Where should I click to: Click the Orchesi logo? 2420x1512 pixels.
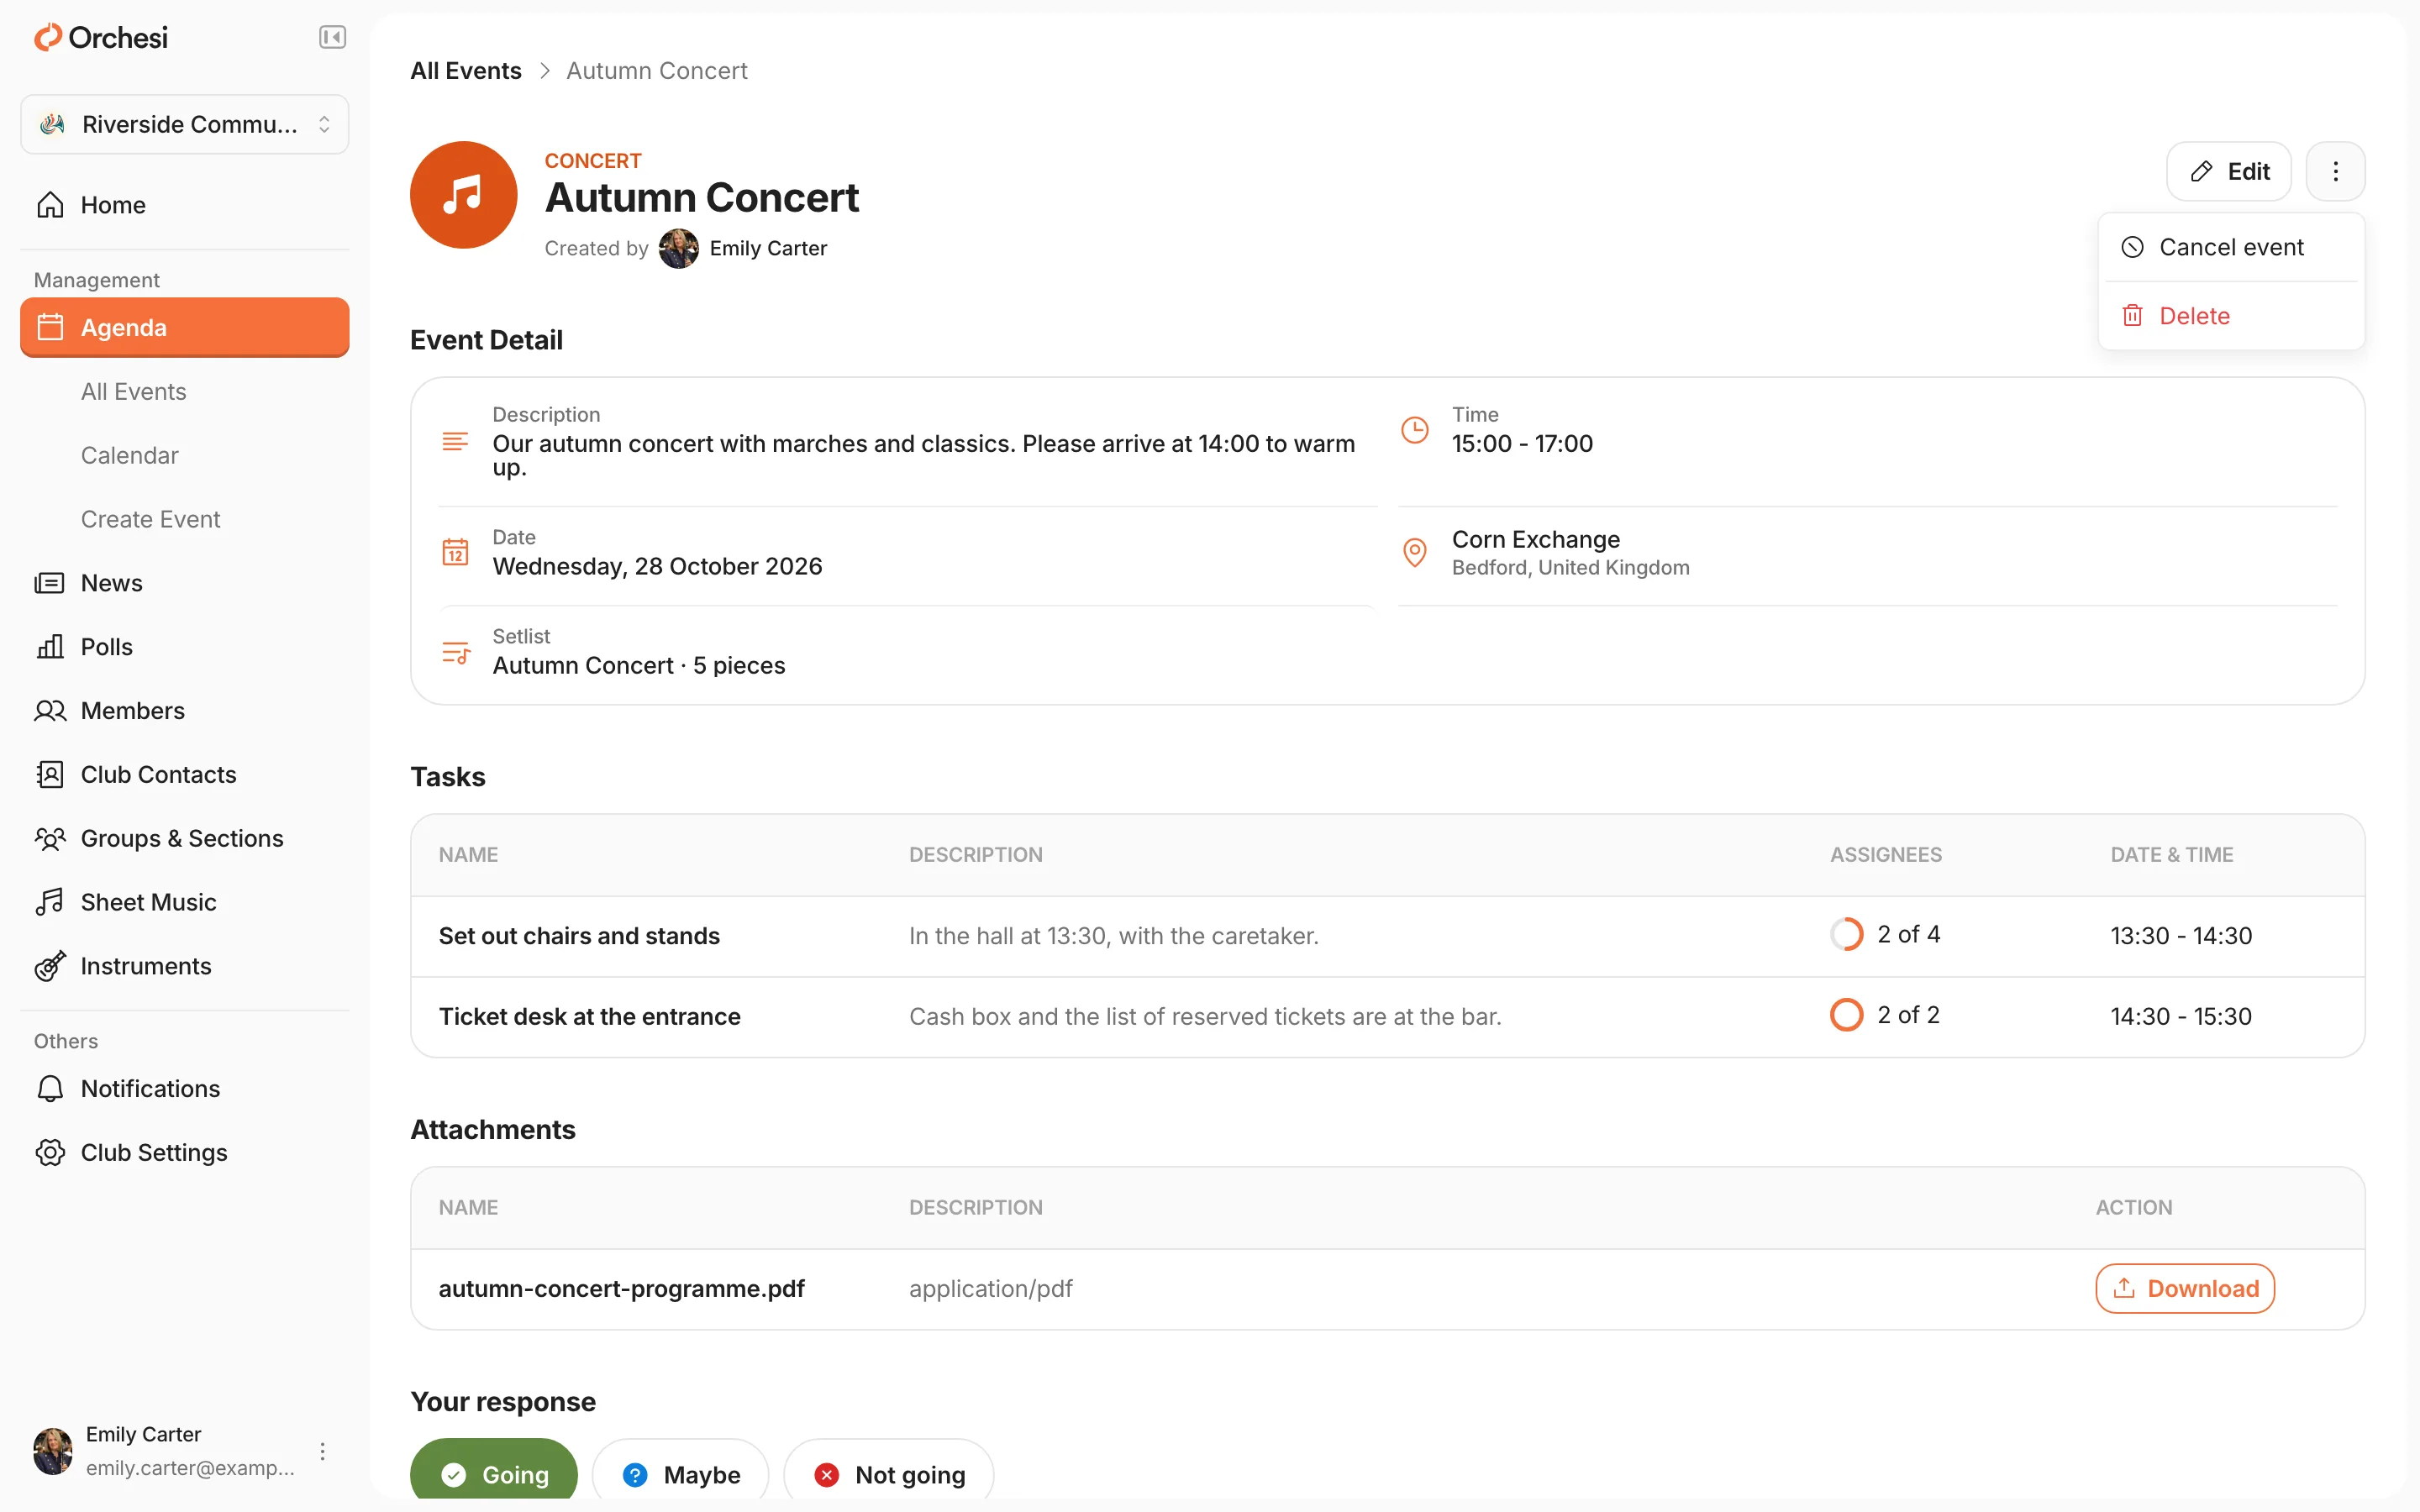(101, 37)
